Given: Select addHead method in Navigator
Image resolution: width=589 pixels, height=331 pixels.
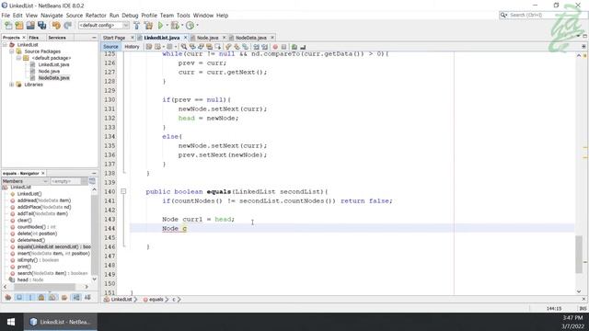Looking at the screenshot, I should click(x=44, y=200).
